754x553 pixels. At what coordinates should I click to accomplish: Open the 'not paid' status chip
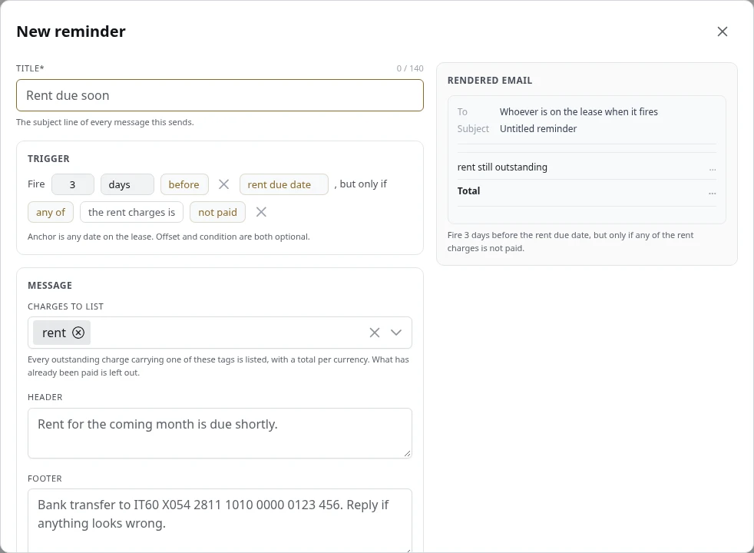tap(217, 212)
